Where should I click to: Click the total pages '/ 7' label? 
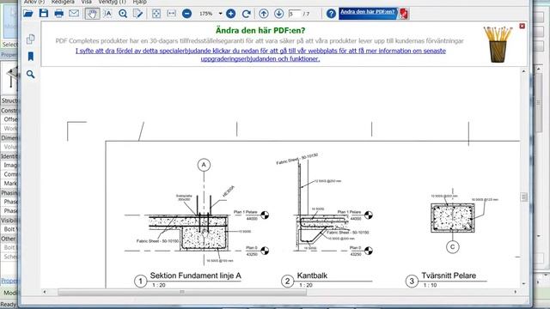[306, 14]
